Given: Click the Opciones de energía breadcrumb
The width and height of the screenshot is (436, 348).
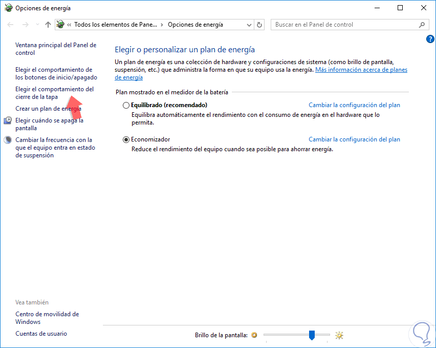Looking at the screenshot, I should 195,25.
